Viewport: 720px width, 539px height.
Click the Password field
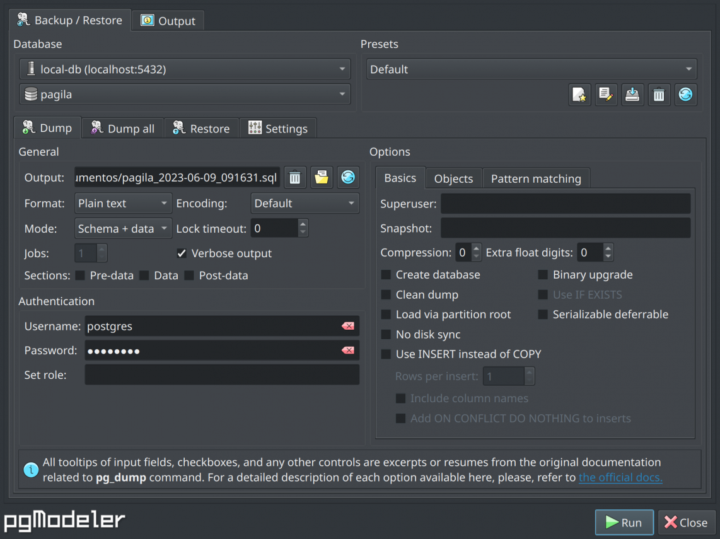(222, 351)
